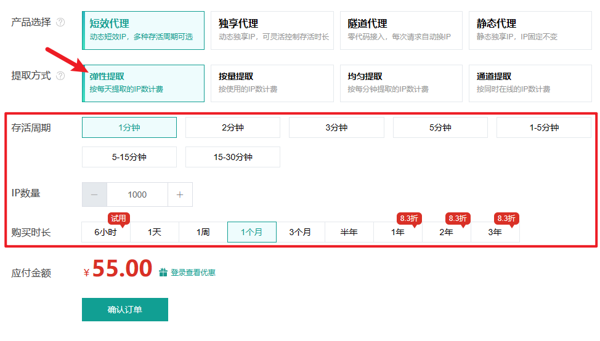Decrease IP quantity with minus button
600x341 pixels.
(94, 195)
